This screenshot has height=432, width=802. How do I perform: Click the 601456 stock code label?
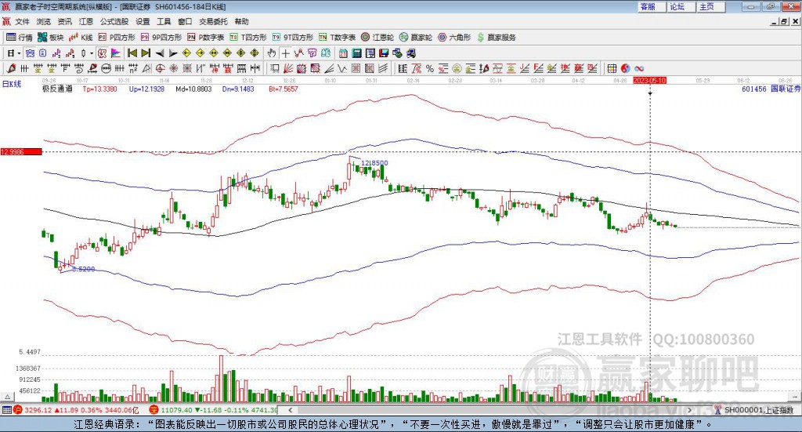[x=754, y=89]
